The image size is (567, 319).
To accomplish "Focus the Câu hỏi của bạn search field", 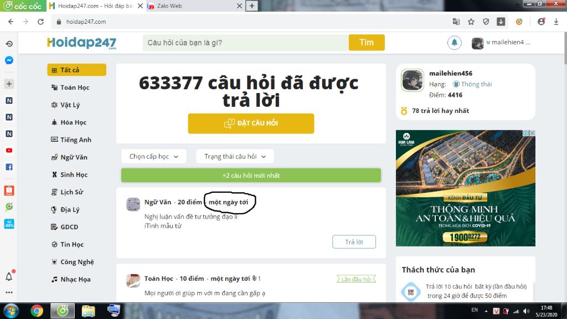I will [x=246, y=43].
